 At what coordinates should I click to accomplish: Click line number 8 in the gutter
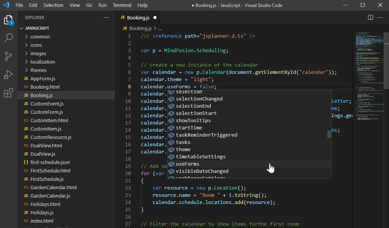[x=129, y=86]
